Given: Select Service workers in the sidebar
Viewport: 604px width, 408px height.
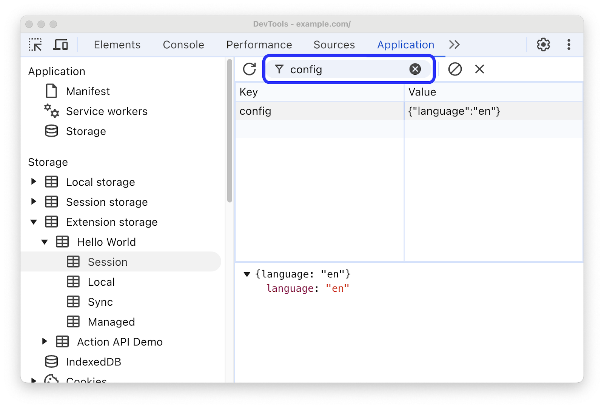Looking at the screenshot, I should [106, 111].
